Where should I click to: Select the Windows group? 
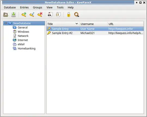(23, 32)
